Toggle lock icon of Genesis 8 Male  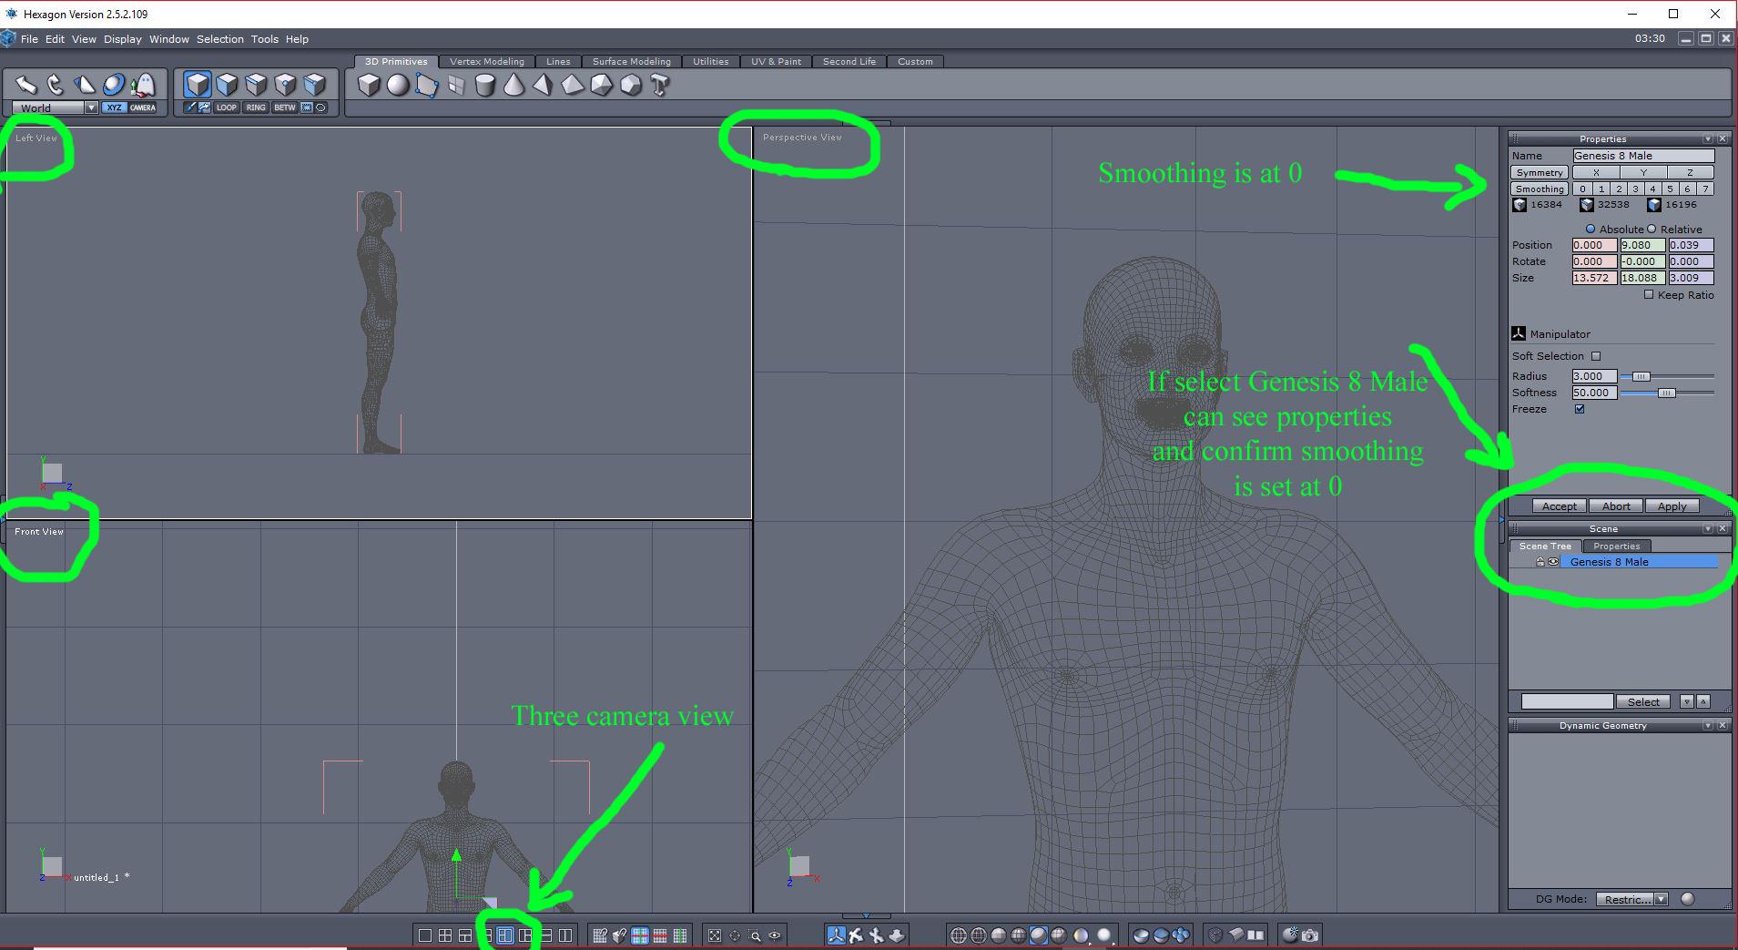(1540, 562)
